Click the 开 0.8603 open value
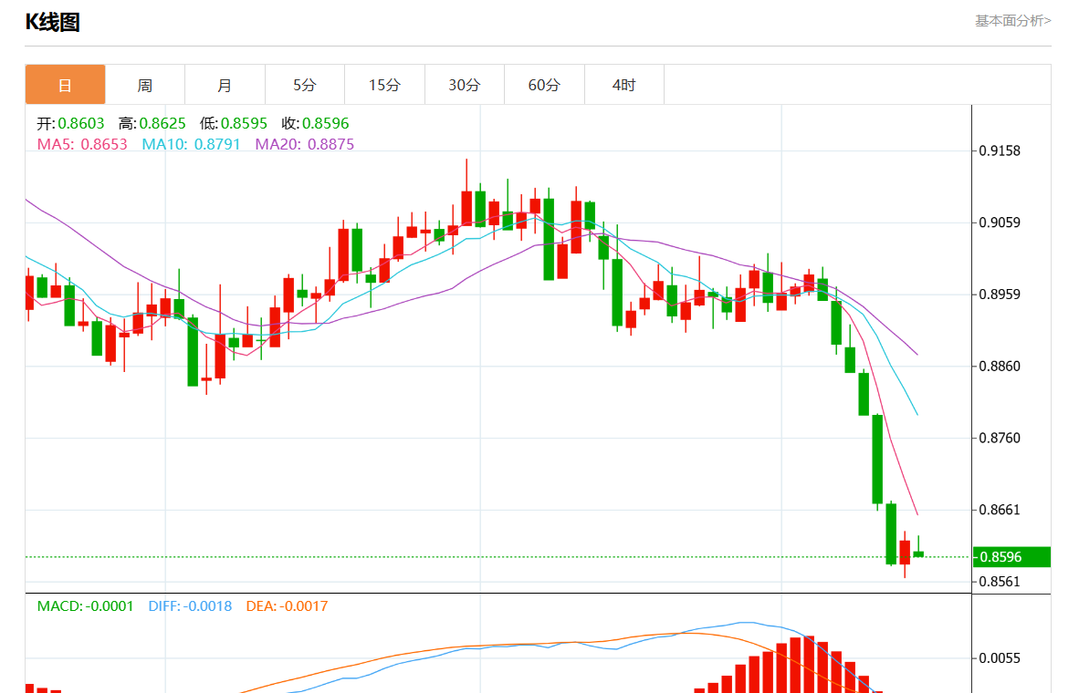Screen dimensions: 1079x693 (70, 123)
